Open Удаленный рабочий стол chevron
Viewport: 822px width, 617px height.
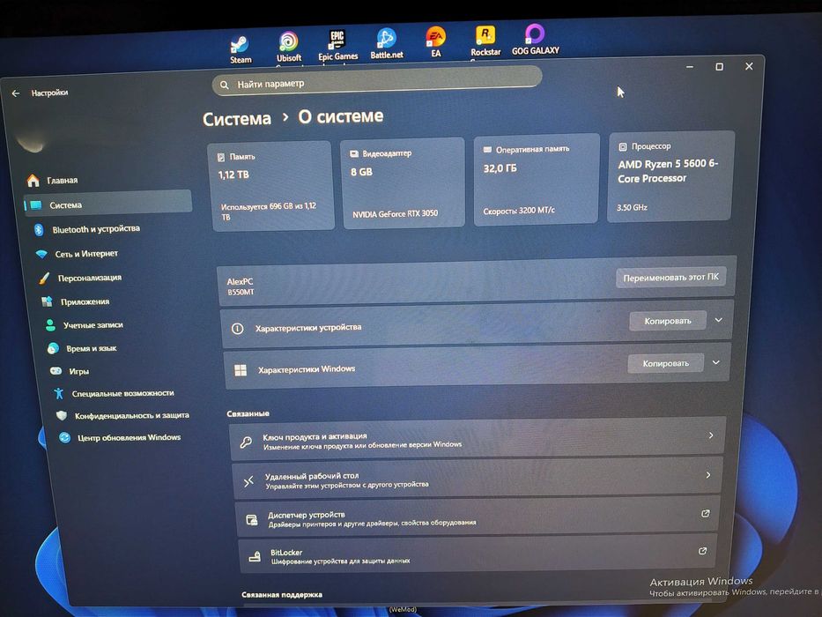[x=708, y=475]
